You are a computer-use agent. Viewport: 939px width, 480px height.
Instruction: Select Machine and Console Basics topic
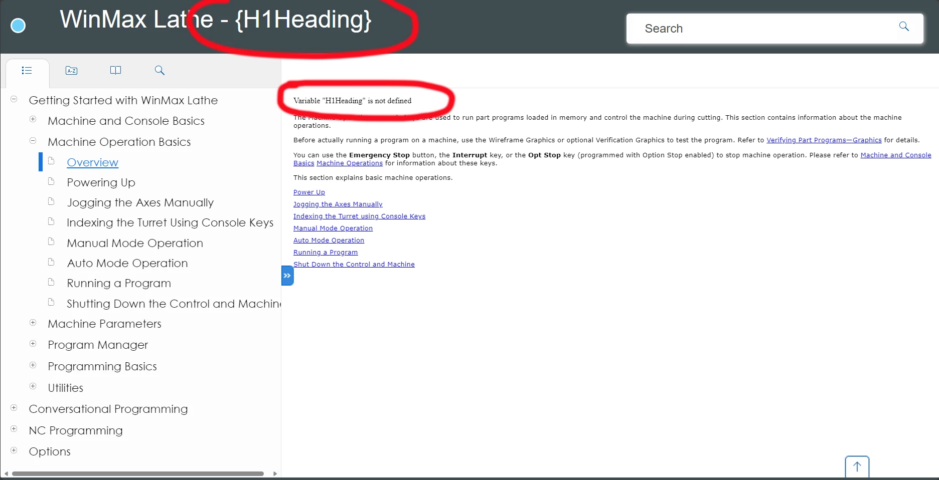[126, 121]
